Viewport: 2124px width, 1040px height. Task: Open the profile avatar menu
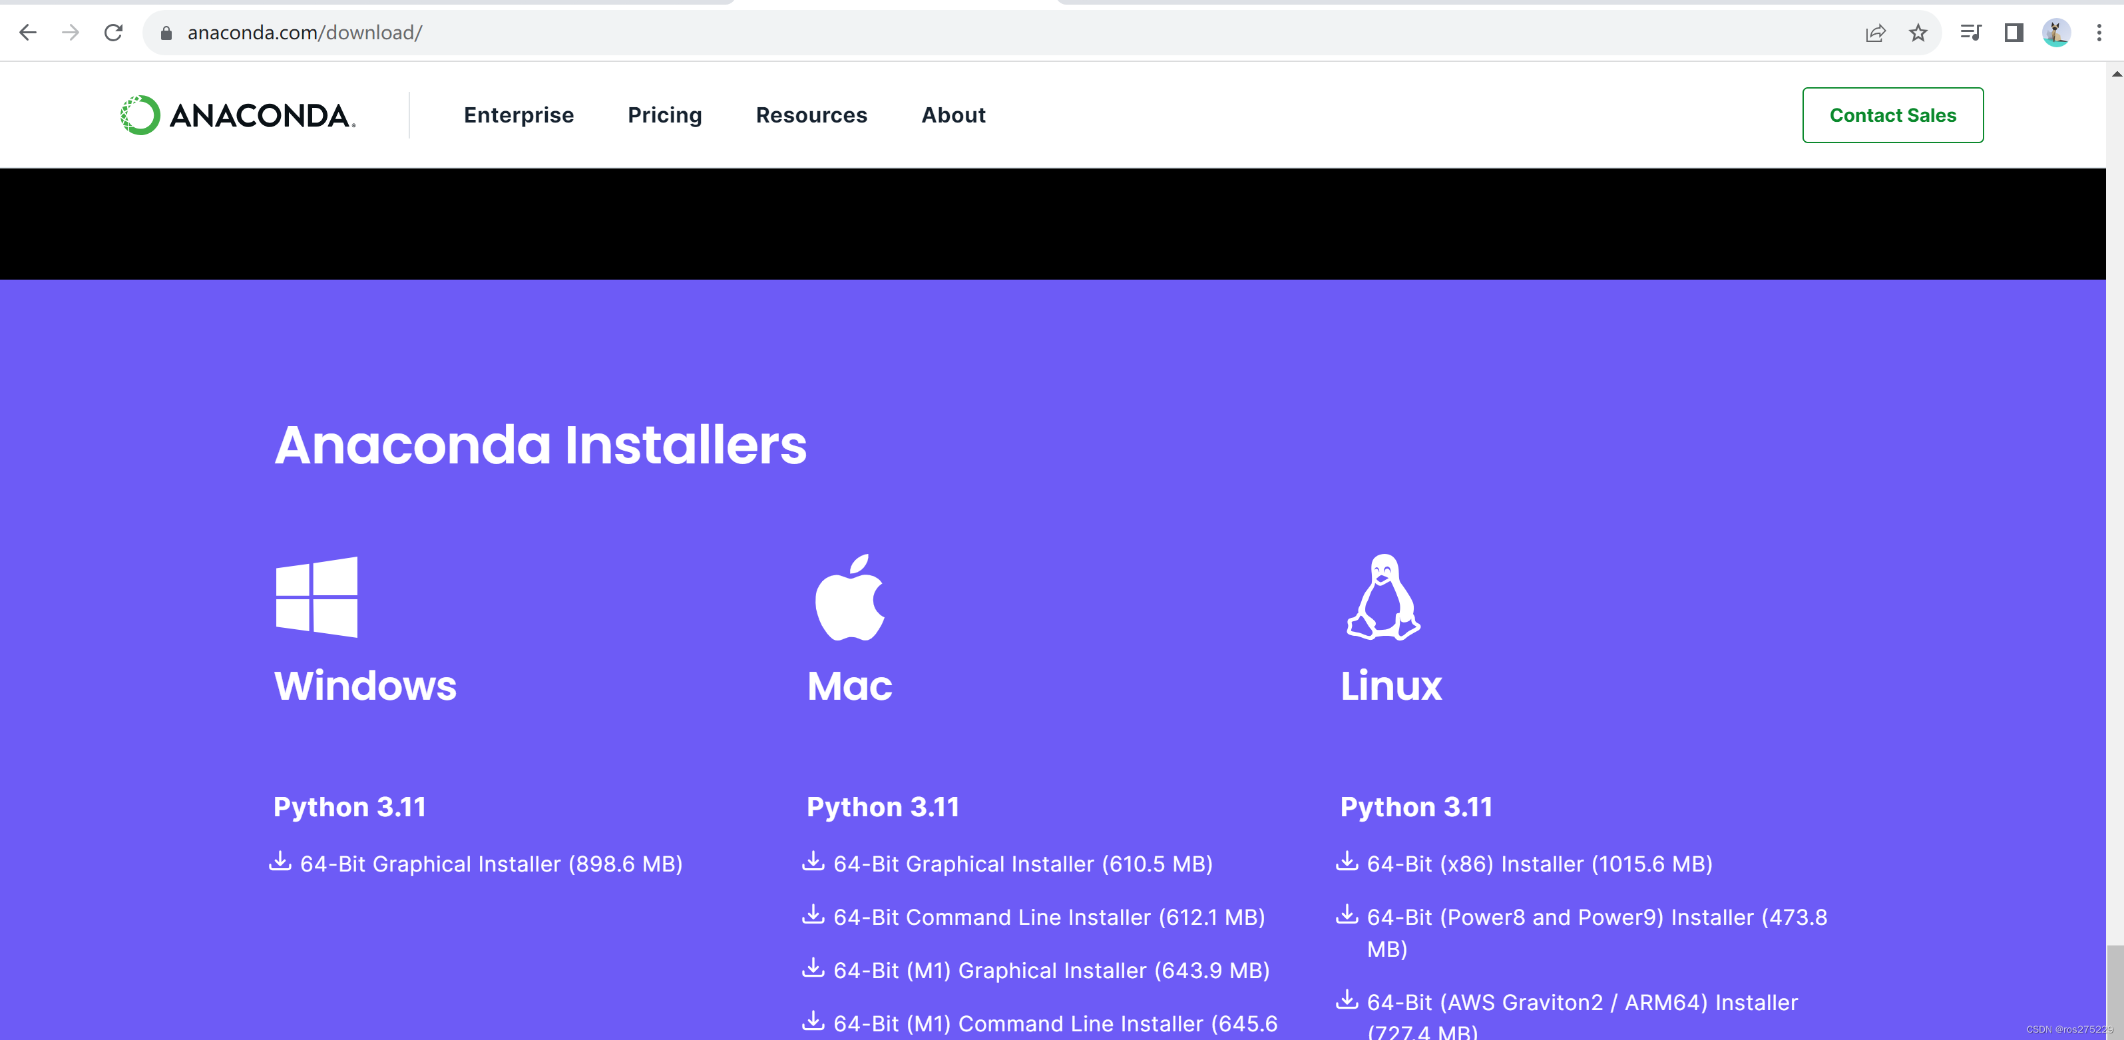(x=2055, y=33)
